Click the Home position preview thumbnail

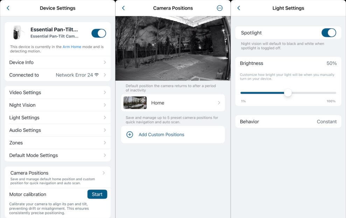135,103
